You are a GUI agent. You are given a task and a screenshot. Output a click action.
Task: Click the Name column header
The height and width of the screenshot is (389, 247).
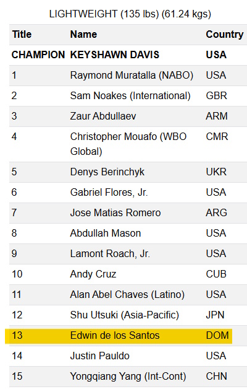83,35
